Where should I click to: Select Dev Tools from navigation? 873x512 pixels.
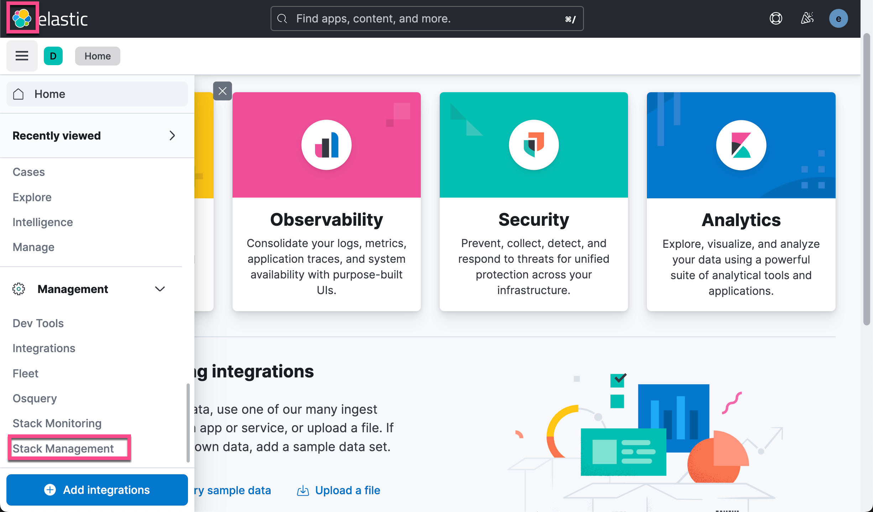pos(38,323)
